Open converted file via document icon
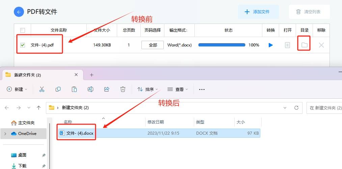Viewport: 342px width, 169px height. tap(287, 45)
